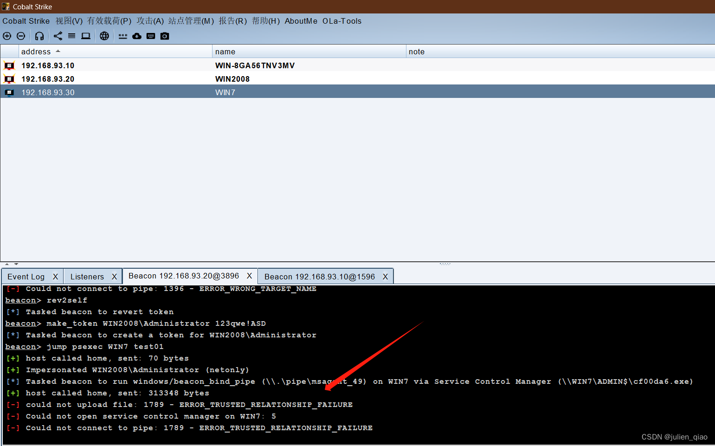715x446 pixels.
Task: Select address 192.168.93.20 in table
Action: click(48, 79)
